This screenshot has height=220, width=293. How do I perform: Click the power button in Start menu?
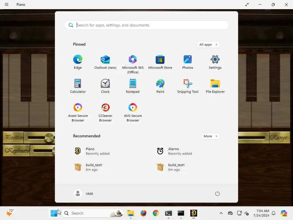[217, 194]
